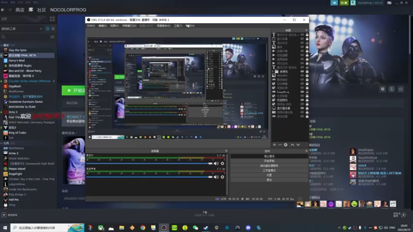This screenshot has height=232, width=413.
Task: Click 停止推流 button in OBS controls
Action: 269,156
